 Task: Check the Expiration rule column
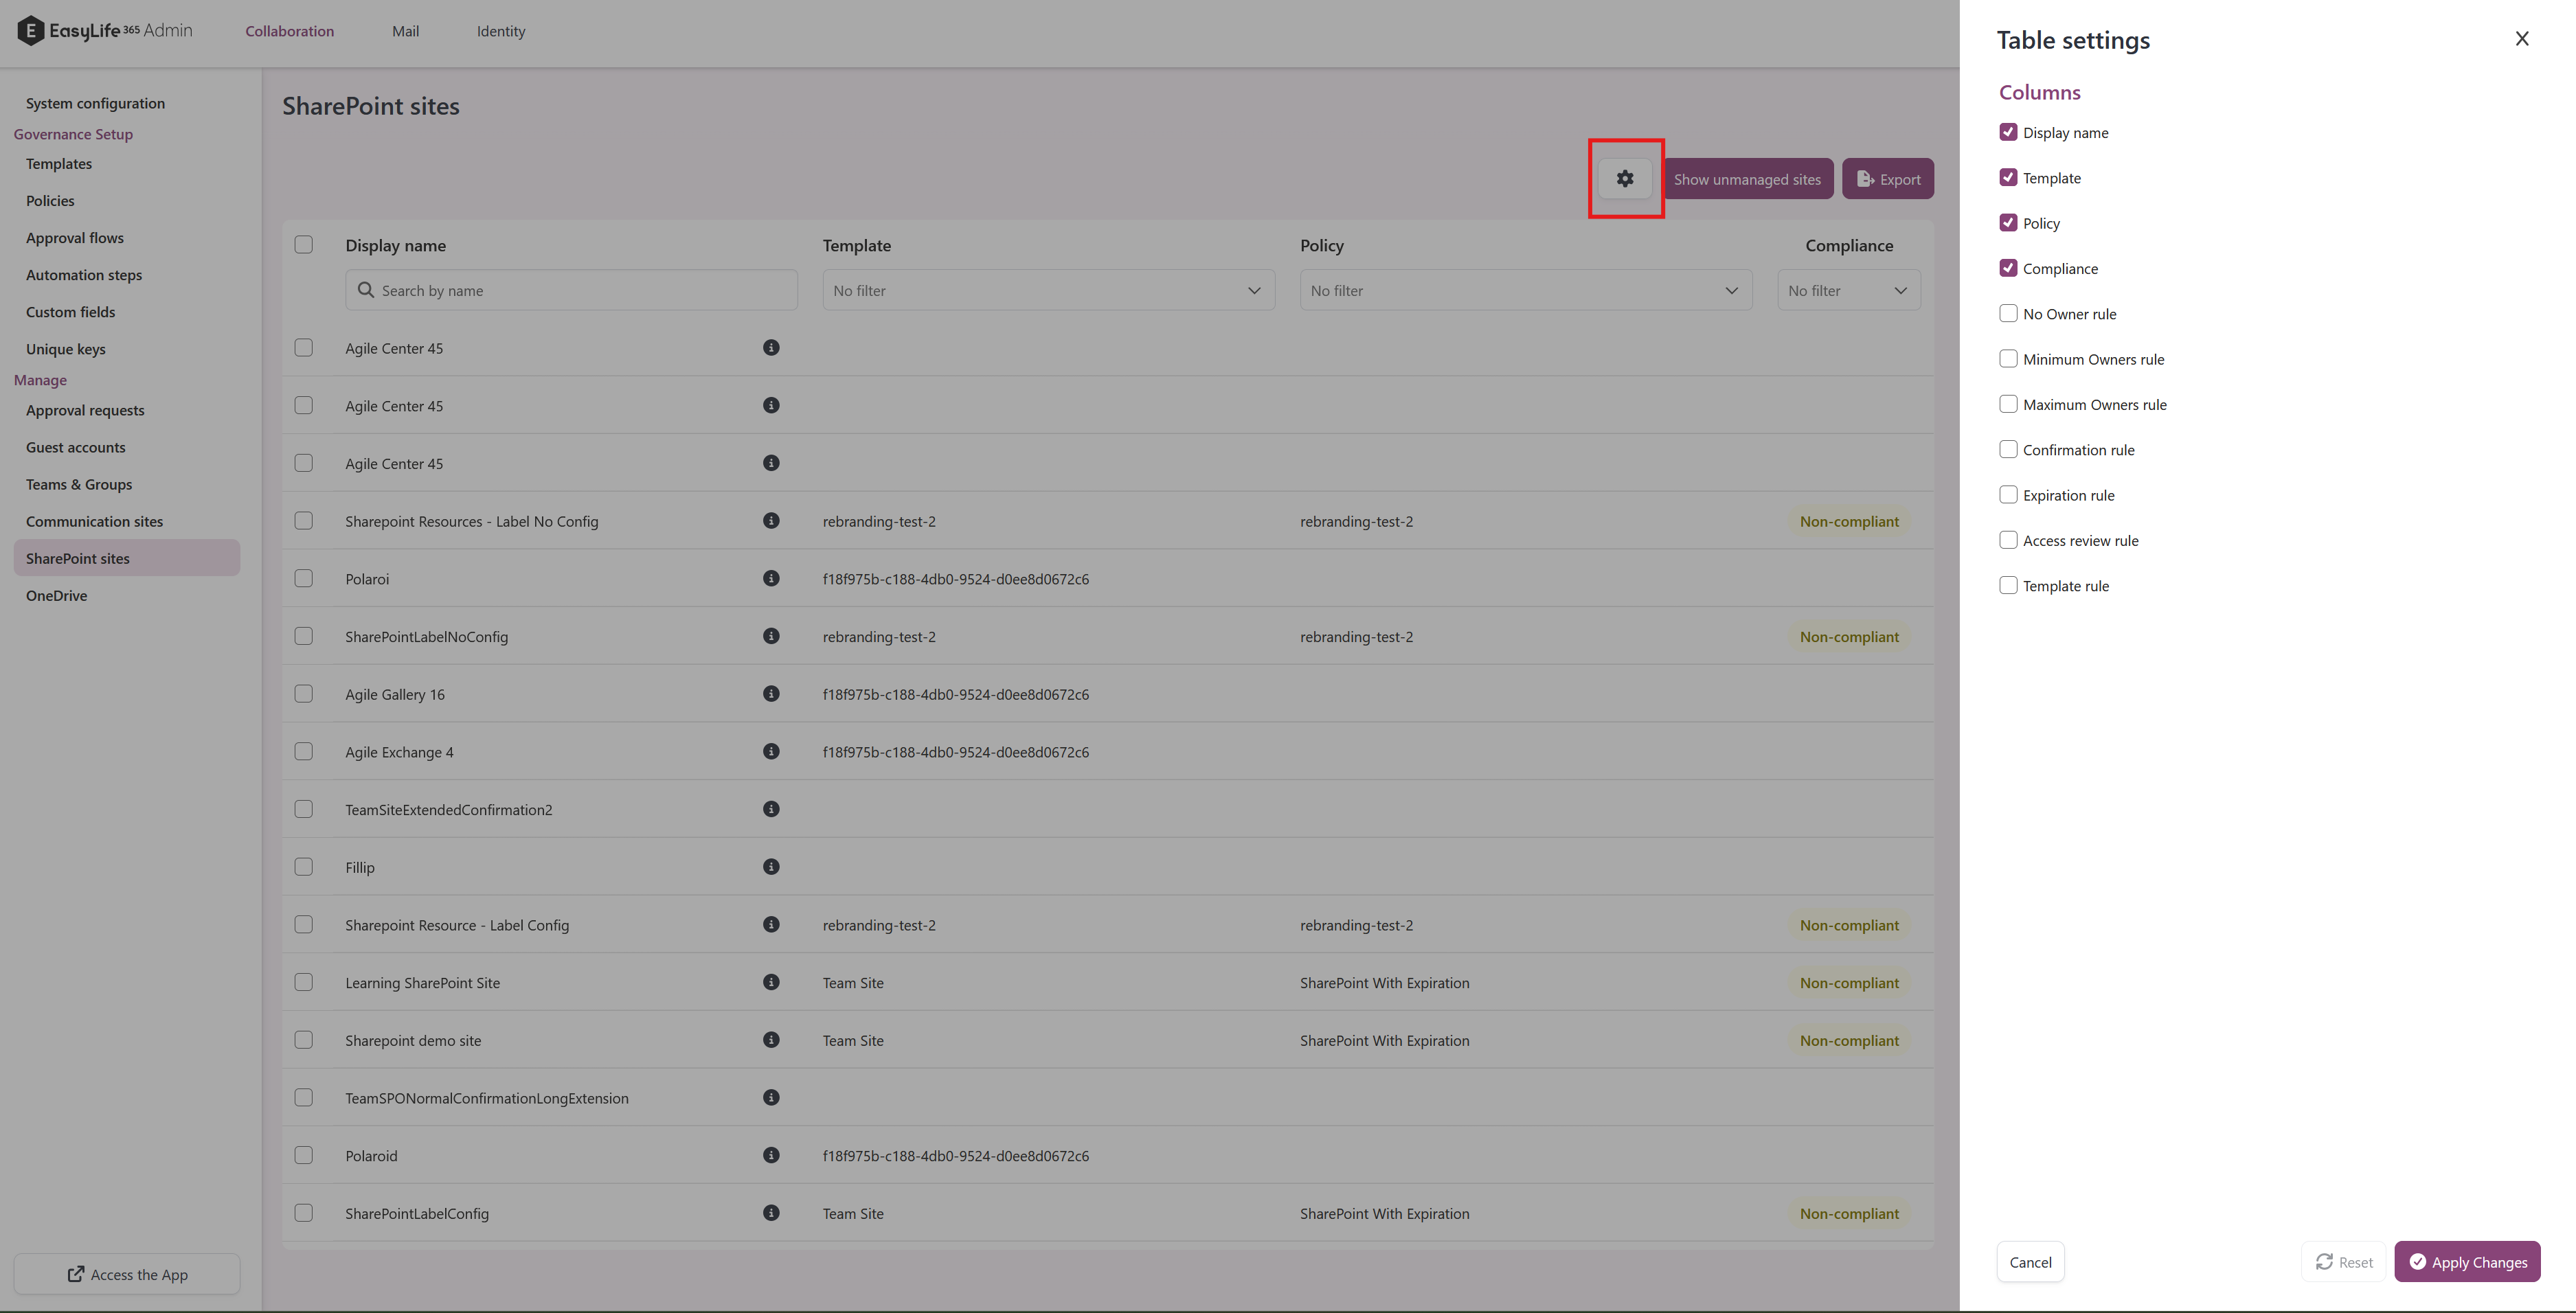(2007, 495)
